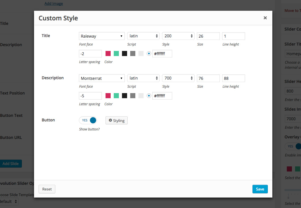
Task: Click the Add Slide button in the background
Action: pyautogui.click(x=11, y=164)
